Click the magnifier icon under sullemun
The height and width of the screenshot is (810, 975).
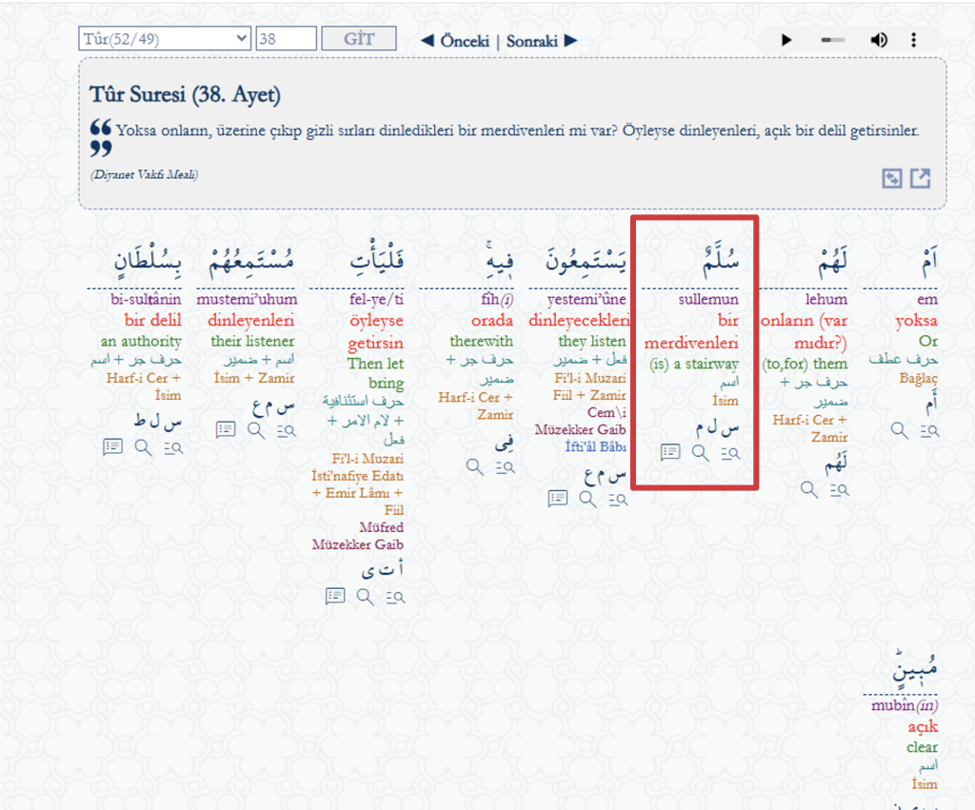click(x=700, y=453)
